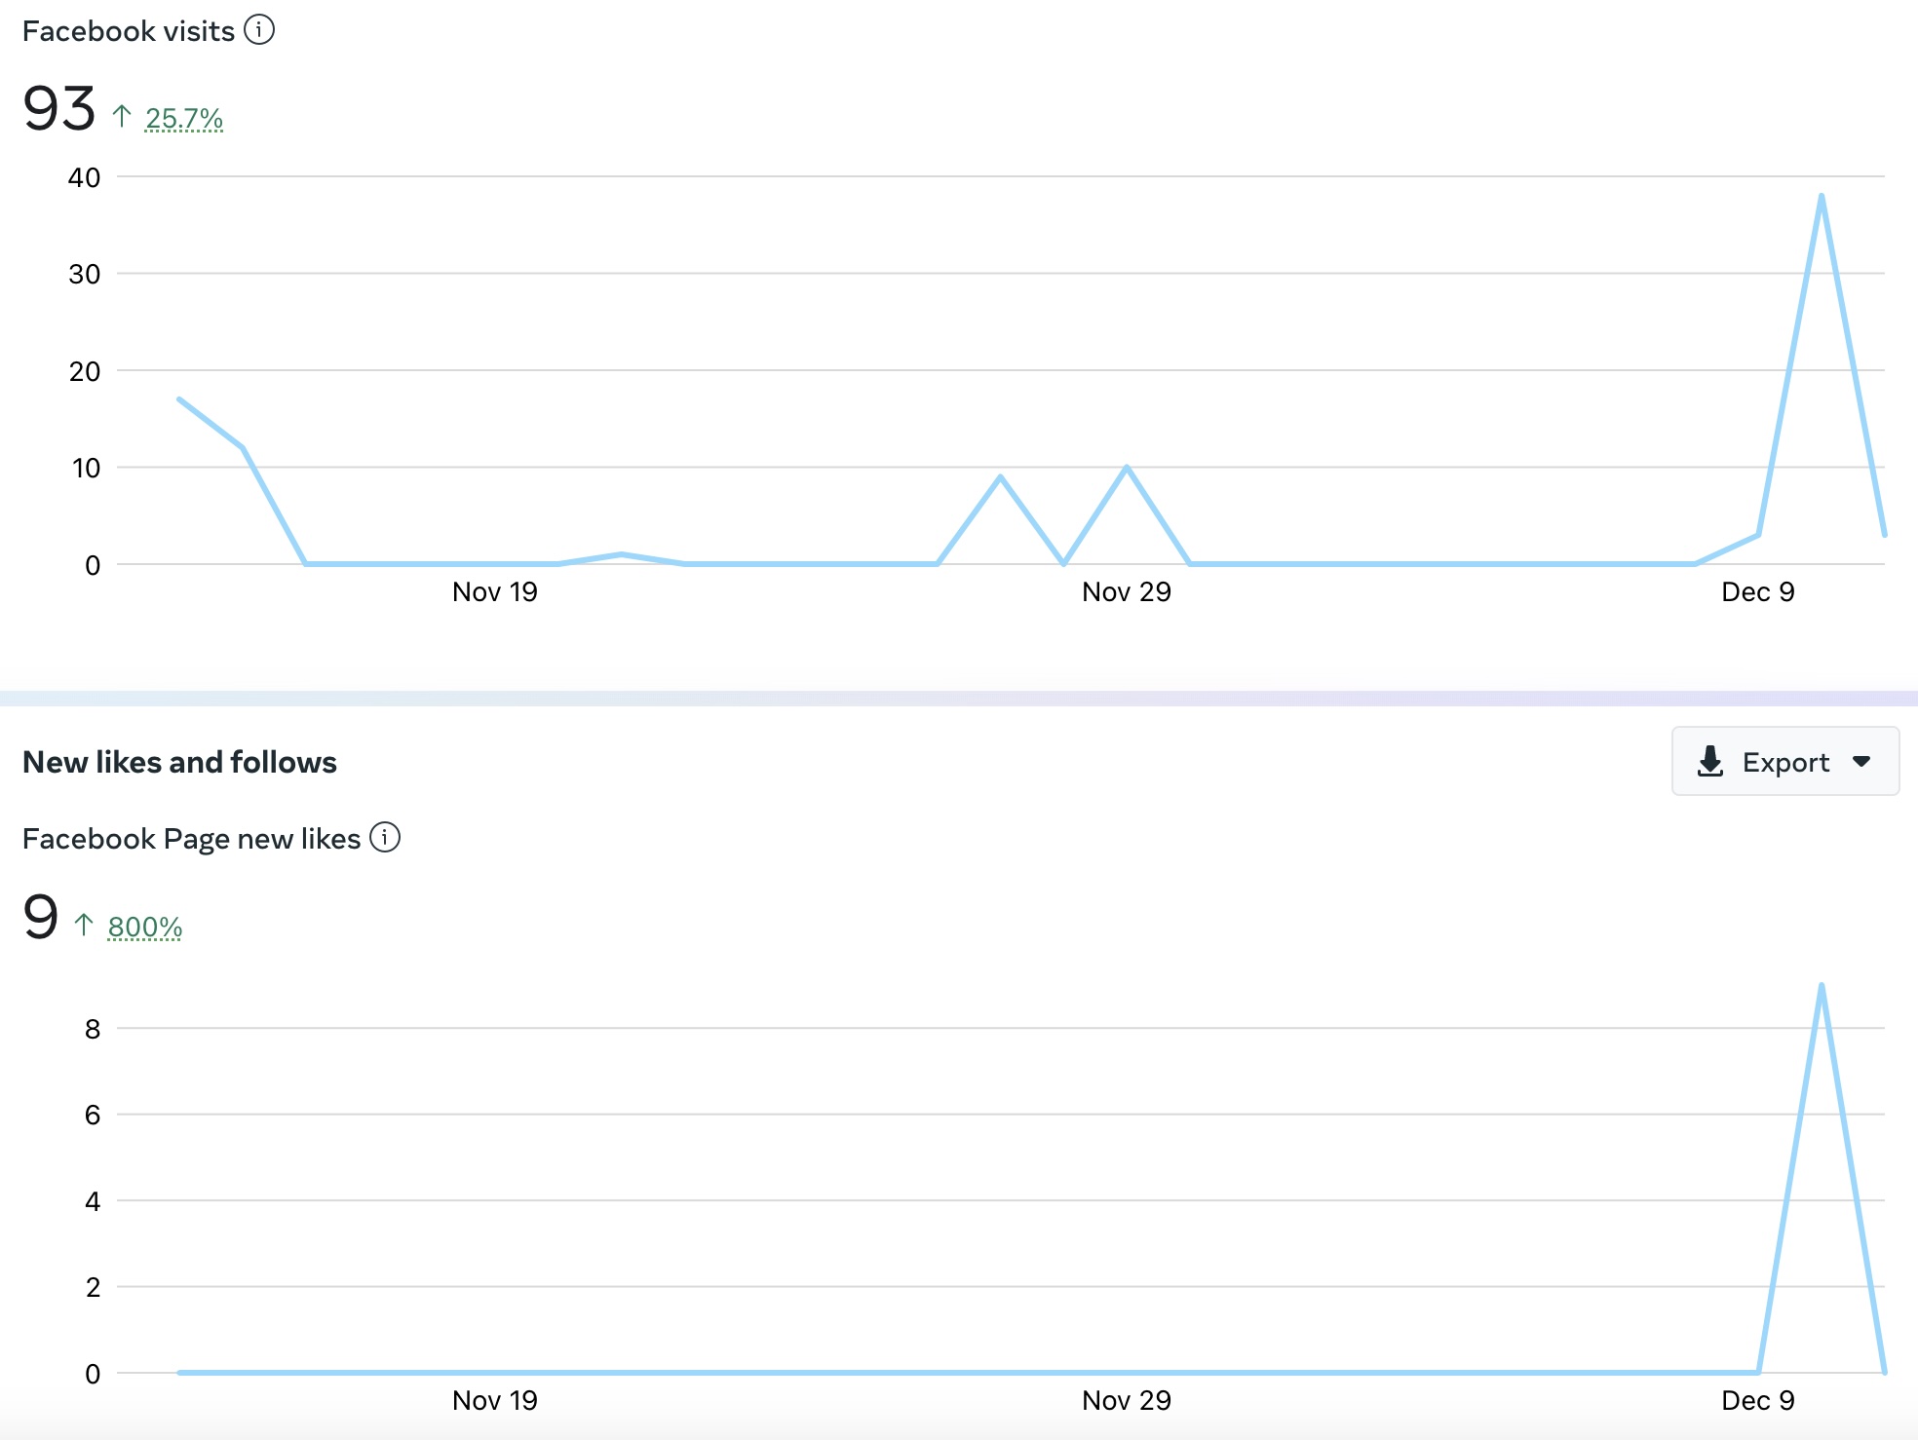Screen dimensions: 1918x1440
Task: Click green up arrow beside 9 likes
Action: click(84, 925)
